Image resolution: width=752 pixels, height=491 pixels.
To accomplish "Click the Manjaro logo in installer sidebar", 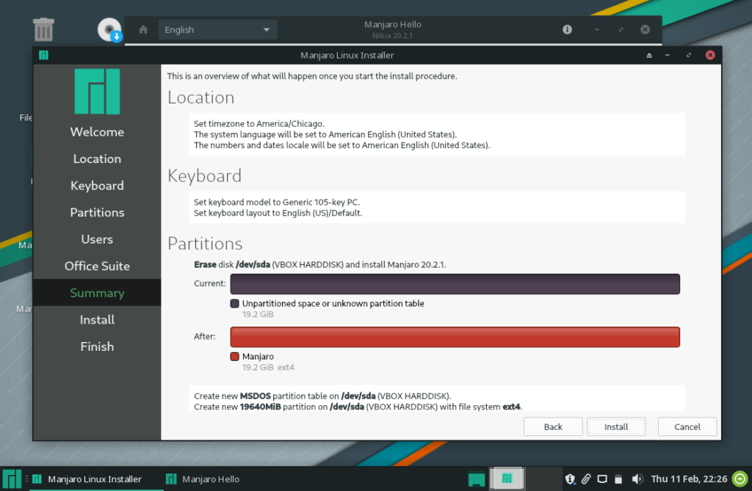I will (98, 91).
